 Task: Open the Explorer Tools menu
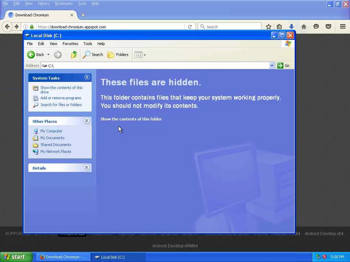click(88, 44)
